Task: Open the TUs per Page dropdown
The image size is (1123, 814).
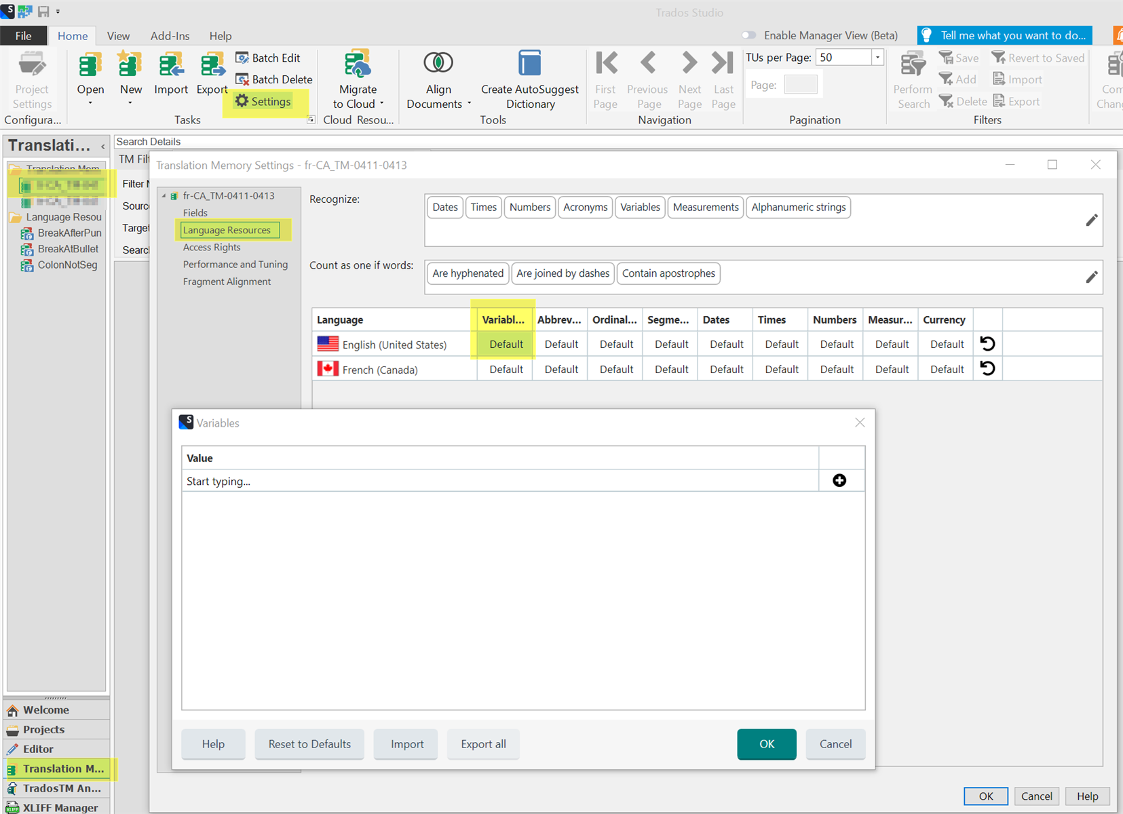Action: point(877,58)
